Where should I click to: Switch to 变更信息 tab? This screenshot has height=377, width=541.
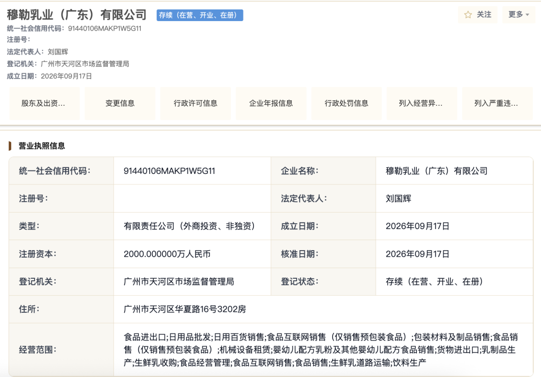coord(120,103)
